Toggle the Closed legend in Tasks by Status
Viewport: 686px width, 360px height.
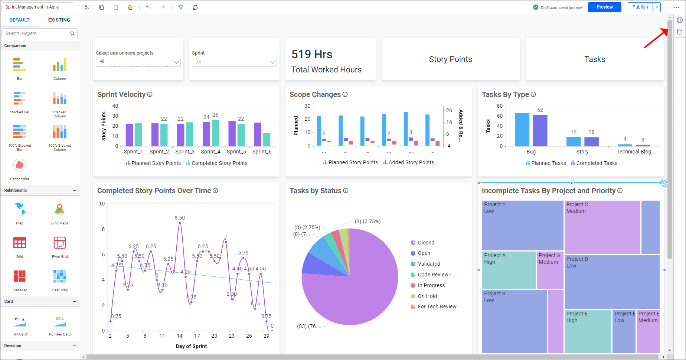422,242
